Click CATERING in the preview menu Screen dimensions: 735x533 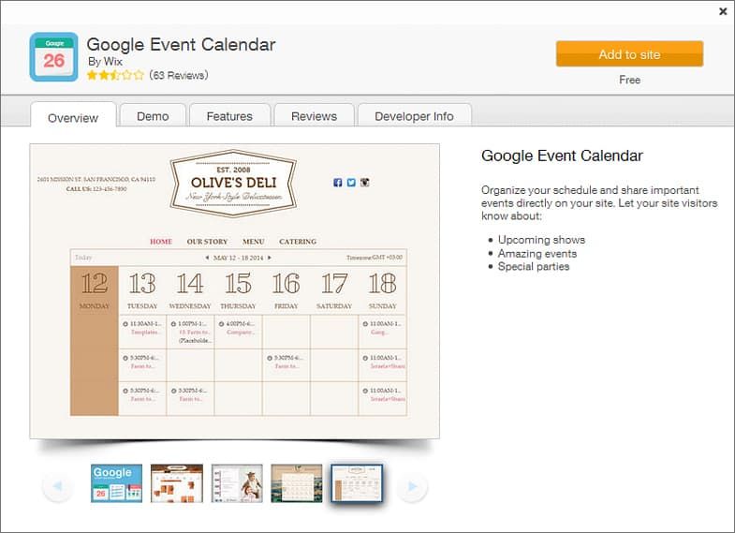tap(298, 242)
